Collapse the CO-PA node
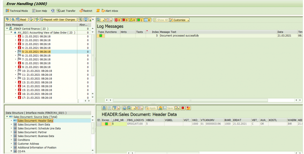Viewport: 304px width, 154px height. [12, 151]
